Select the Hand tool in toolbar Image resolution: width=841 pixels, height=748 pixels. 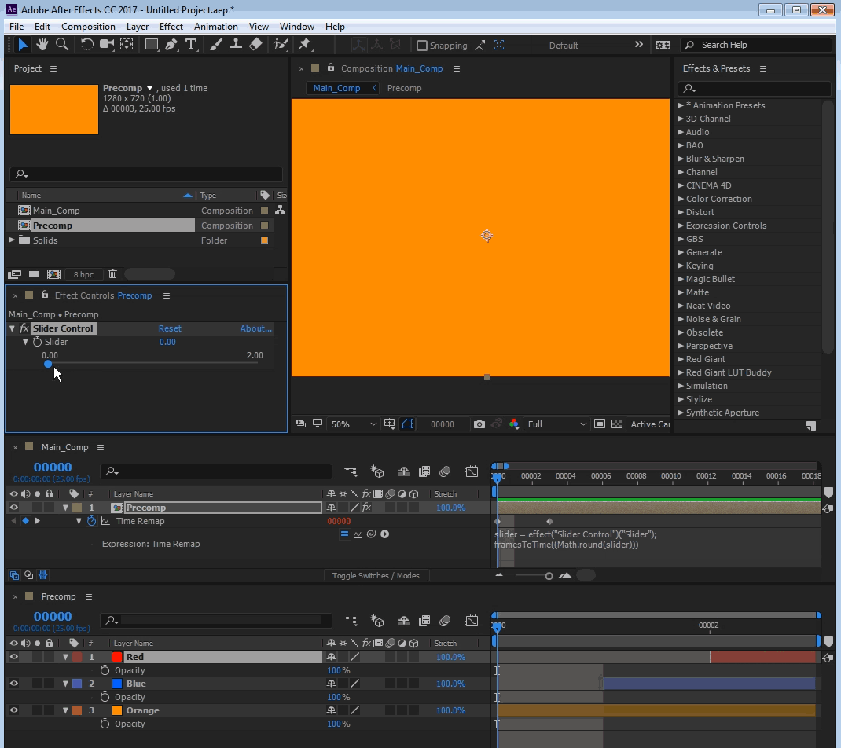click(x=42, y=45)
